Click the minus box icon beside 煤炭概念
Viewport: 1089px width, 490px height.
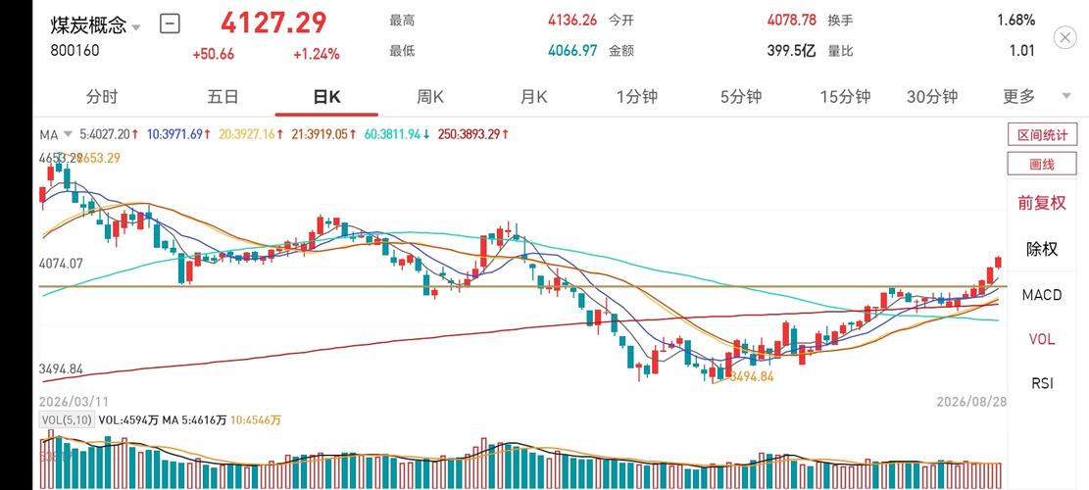coord(170,24)
